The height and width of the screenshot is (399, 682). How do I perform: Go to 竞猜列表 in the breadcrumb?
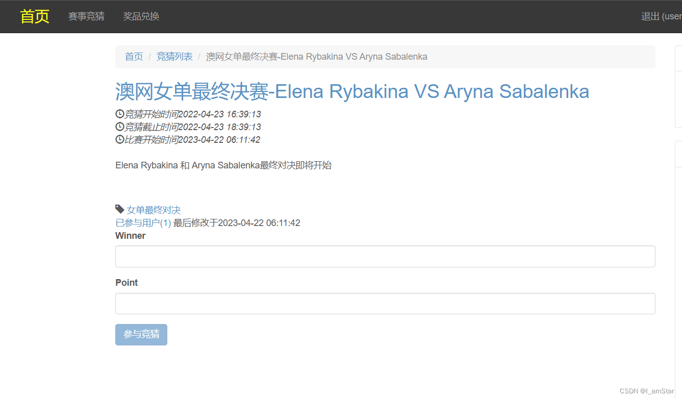174,57
